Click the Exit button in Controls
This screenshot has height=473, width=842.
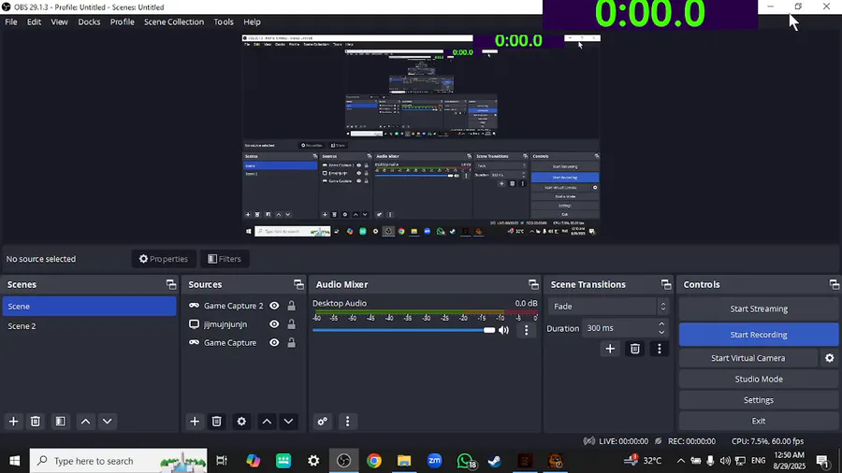759,421
